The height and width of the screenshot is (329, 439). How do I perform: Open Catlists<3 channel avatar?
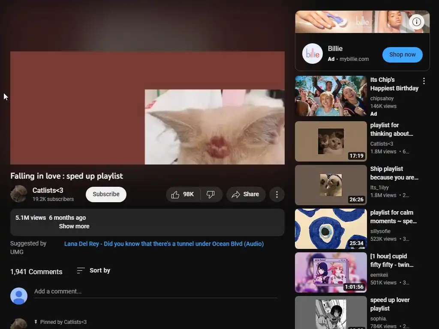coord(19,194)
